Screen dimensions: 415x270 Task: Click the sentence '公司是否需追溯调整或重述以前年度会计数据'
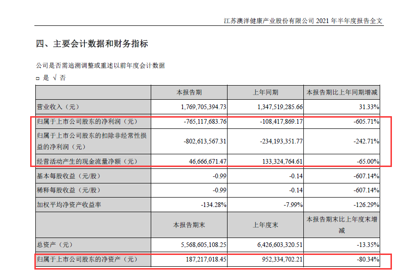101,65
